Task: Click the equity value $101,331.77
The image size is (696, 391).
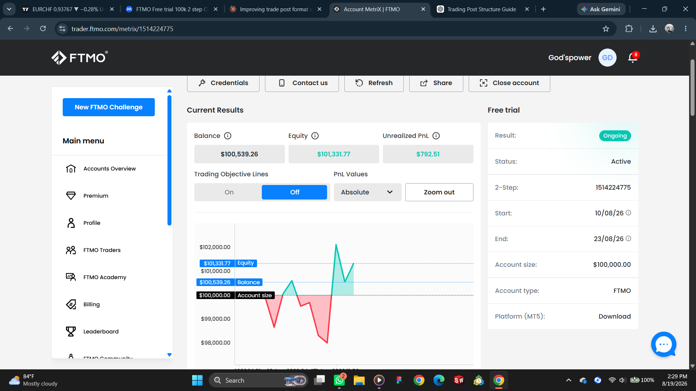Action: pyautogui.click(x=333, y=154)
